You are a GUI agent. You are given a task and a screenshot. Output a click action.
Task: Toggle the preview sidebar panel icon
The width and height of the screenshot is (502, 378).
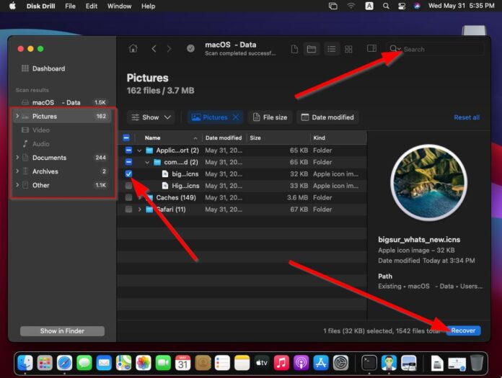pos(371,48)
